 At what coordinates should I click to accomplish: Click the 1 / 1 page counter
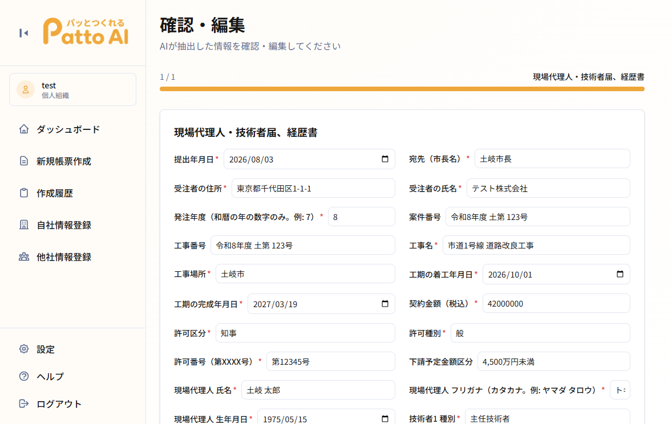coord(168,77)
